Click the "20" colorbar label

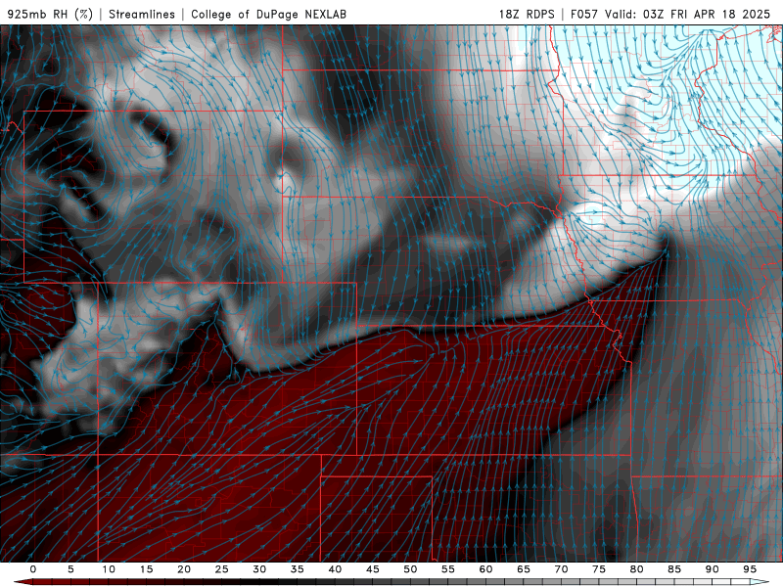tap(184, 569)
